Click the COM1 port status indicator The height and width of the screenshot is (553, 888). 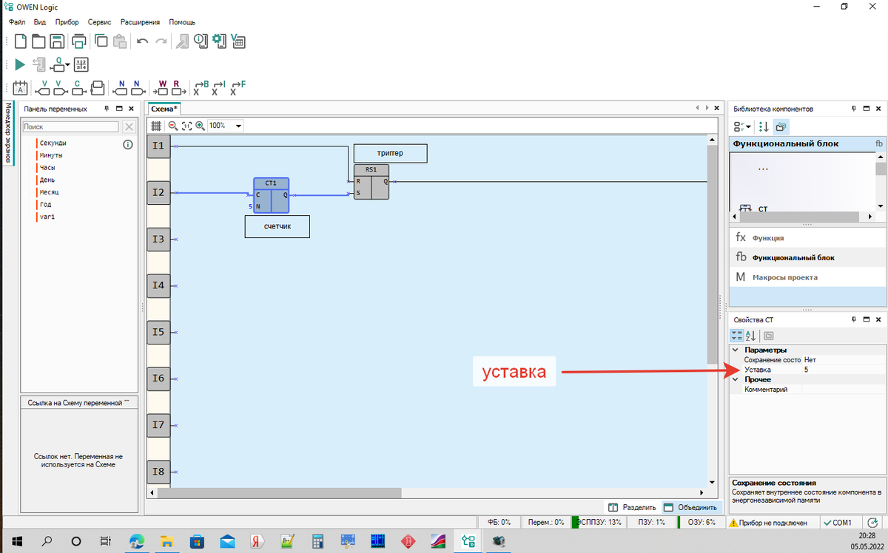pos(839,522)
